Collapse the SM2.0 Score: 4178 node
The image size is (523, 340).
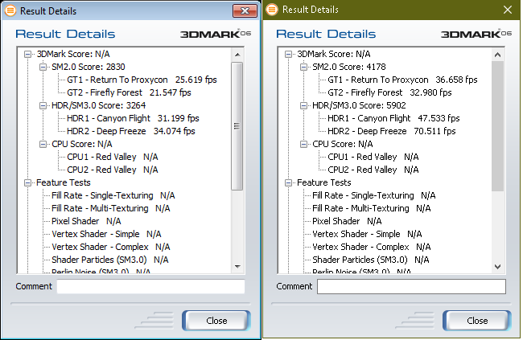[x=303, y=67]
